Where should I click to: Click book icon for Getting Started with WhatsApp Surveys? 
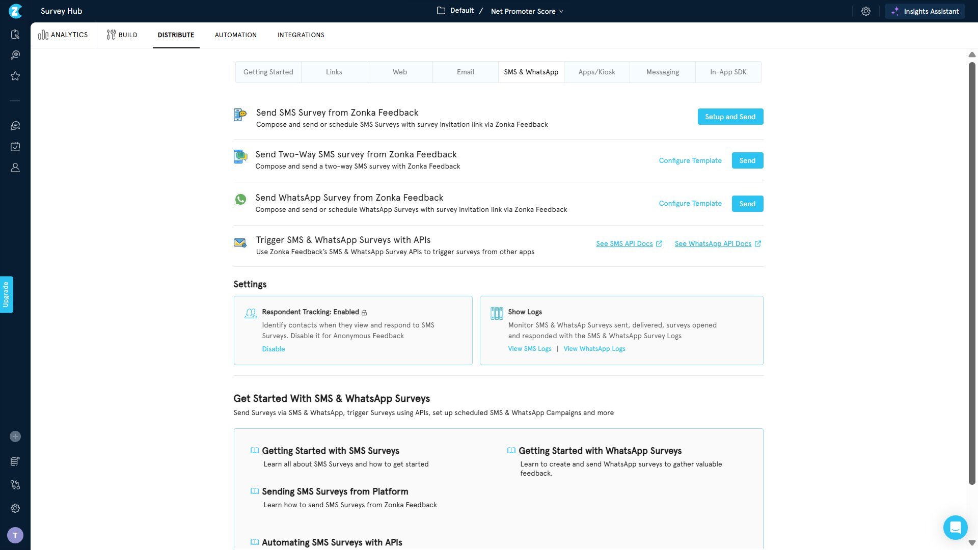point(511,451)
